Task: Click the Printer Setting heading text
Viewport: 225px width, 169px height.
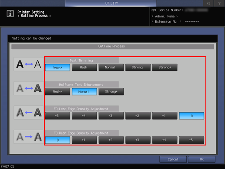Action: point(31,12)
